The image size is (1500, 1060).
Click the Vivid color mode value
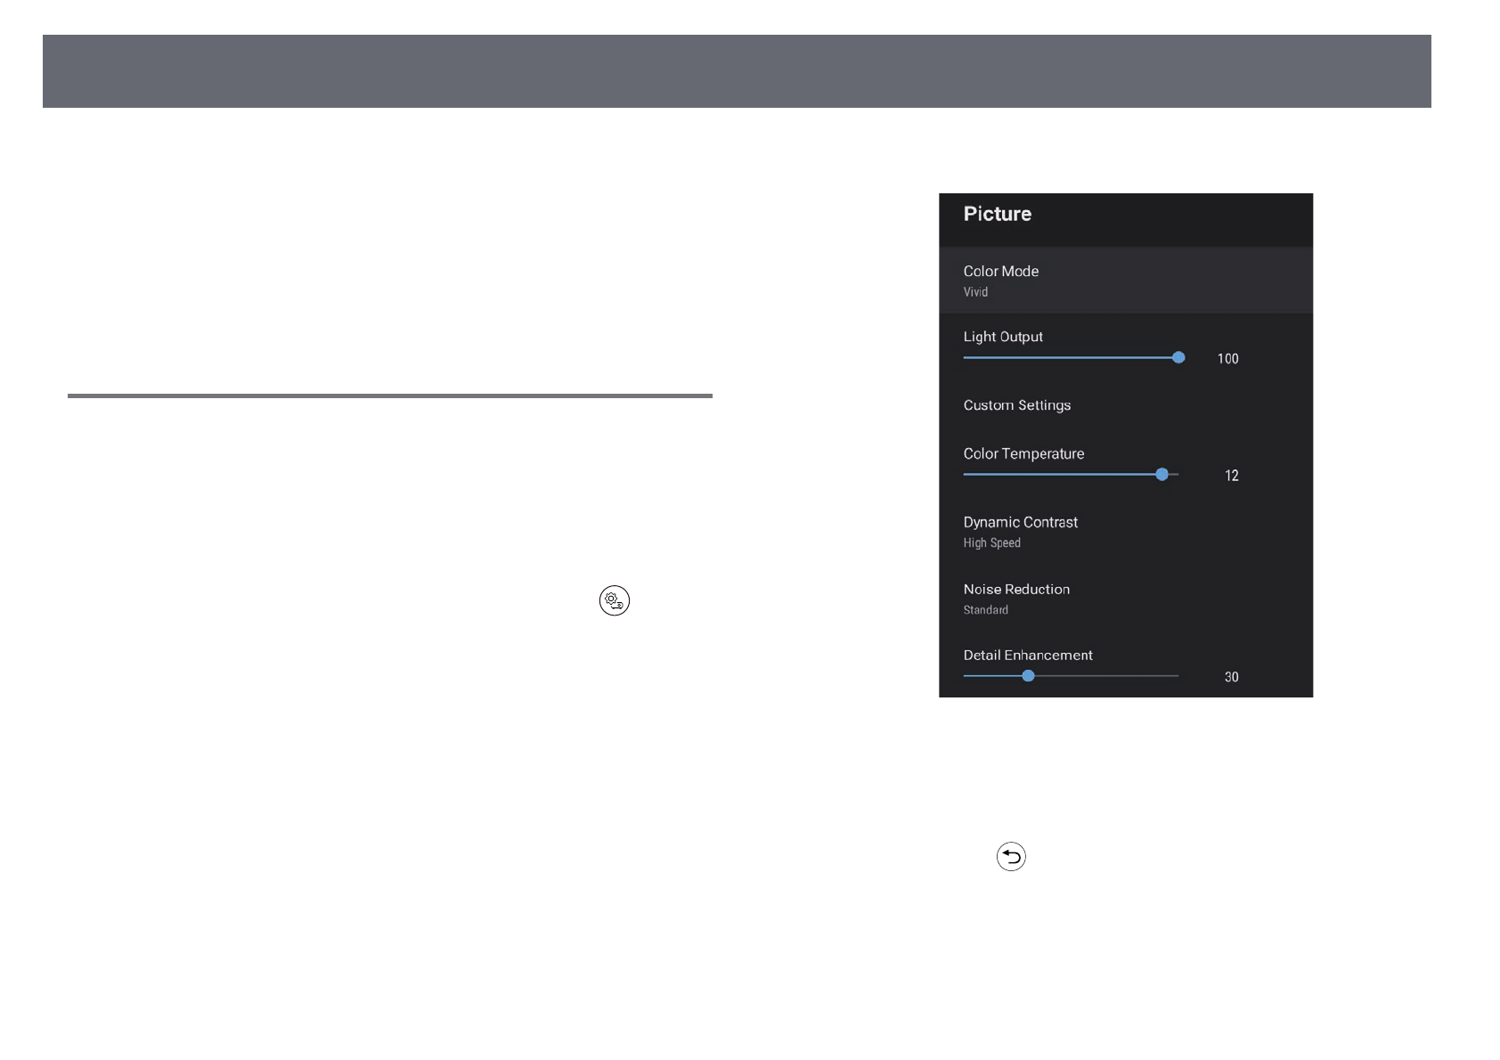coord(975,292)
